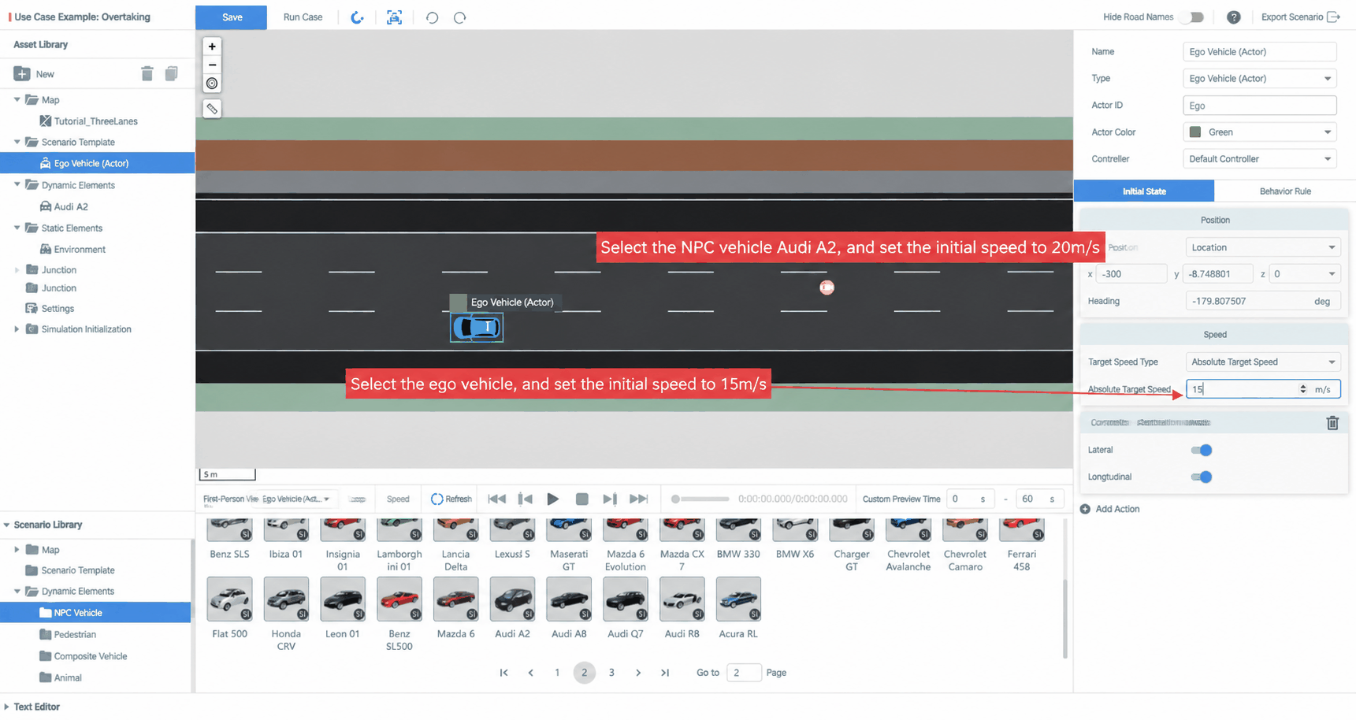
Task: Undo the last edit
Action: tap(432, 17)
